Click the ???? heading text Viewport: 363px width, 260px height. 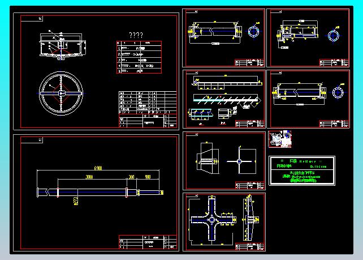click(x=136, y=35)
